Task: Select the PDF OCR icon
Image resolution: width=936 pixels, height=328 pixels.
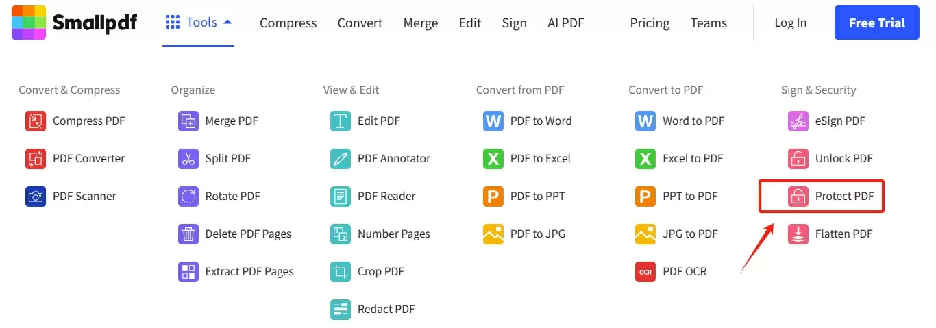Action: [645, 272]
